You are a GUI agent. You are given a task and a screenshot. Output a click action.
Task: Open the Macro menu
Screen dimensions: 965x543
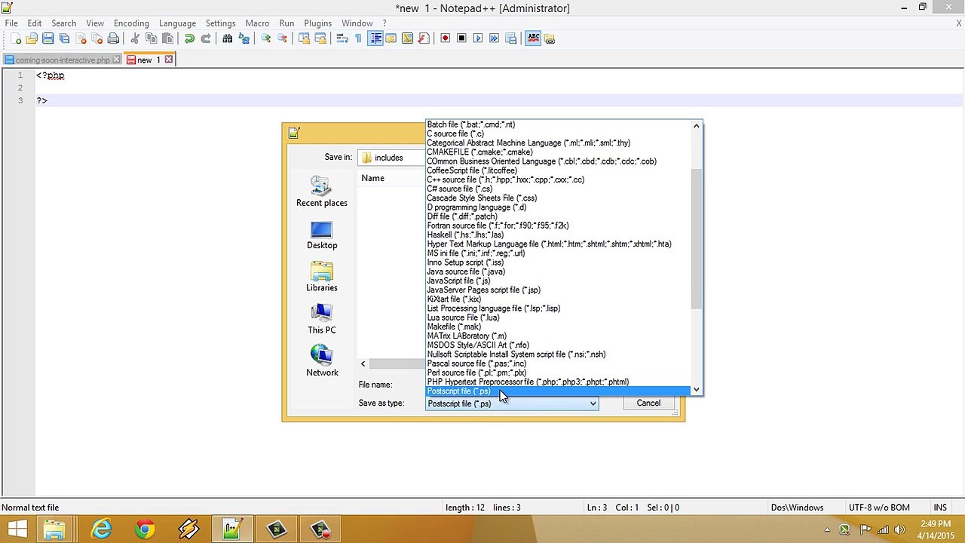(257, 23)
